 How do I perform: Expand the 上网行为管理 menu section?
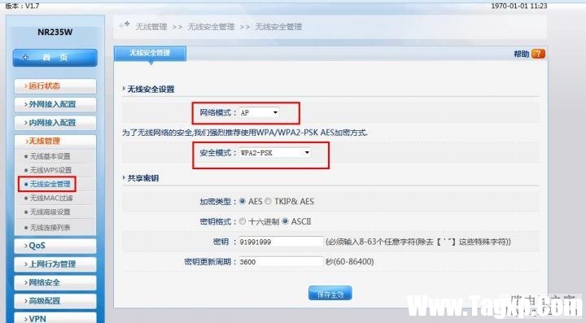(55, 264)
